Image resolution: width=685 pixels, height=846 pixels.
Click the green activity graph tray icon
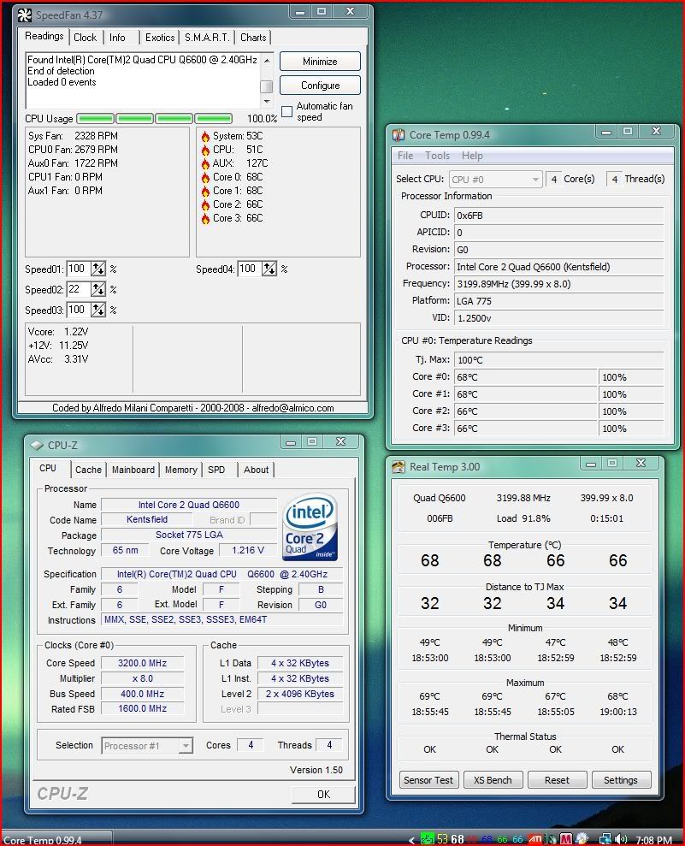coord(428,839)
